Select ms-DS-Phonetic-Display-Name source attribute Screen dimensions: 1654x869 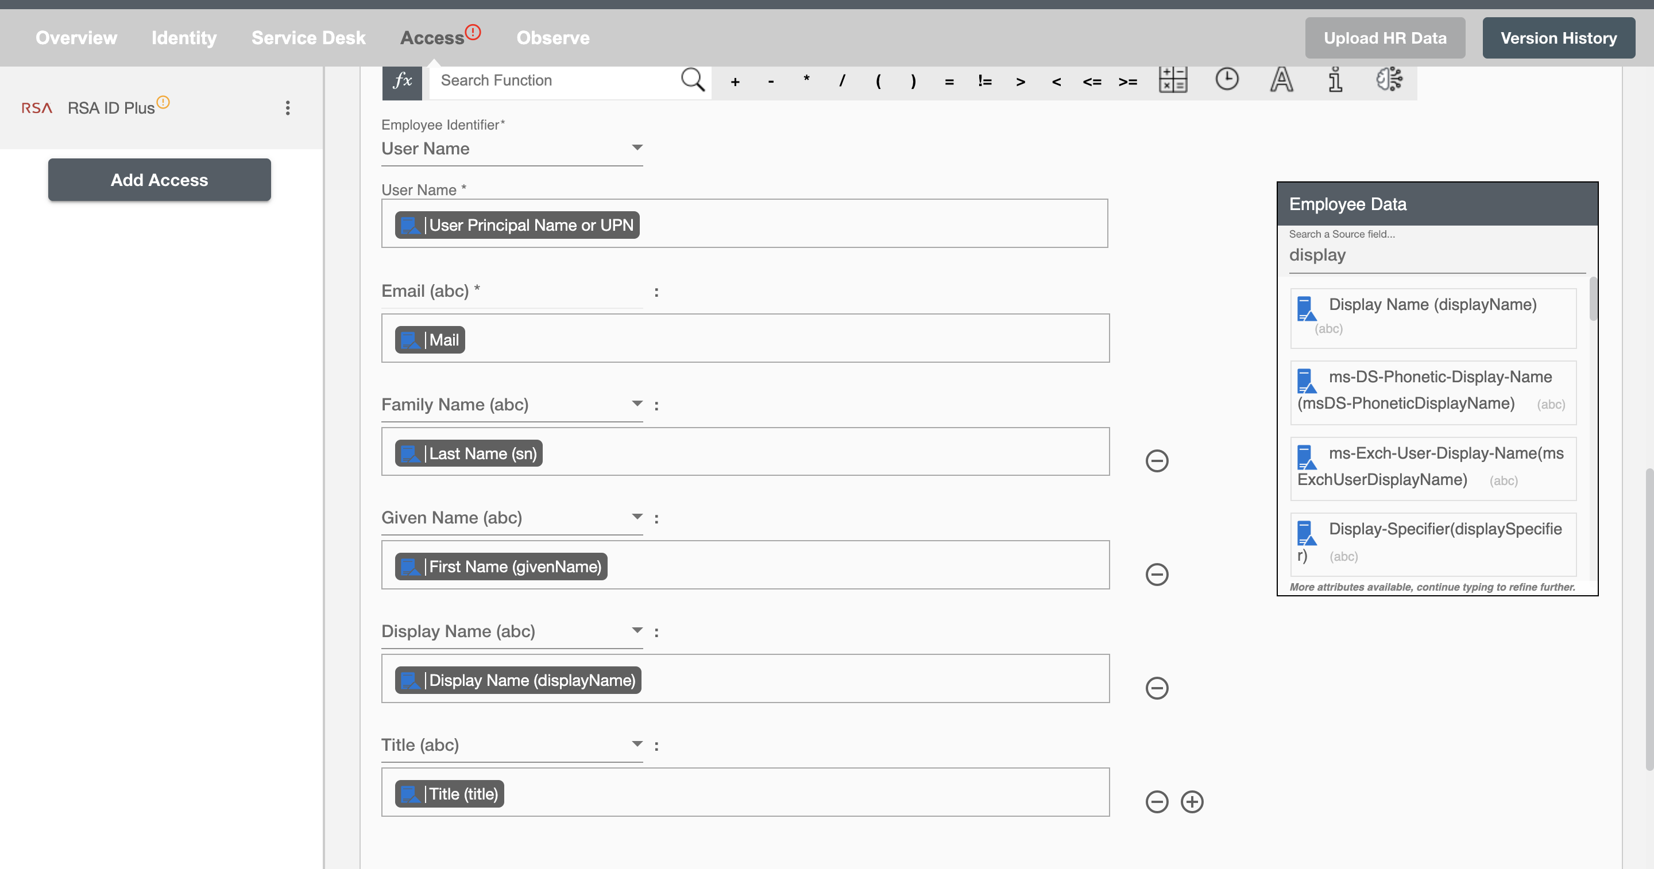[x=1433, y=392]
